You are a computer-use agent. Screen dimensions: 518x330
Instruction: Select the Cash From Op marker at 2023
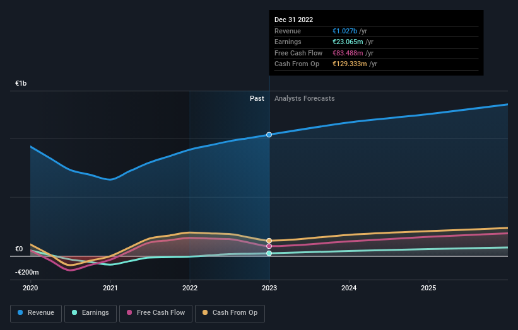tap(269, 241)
